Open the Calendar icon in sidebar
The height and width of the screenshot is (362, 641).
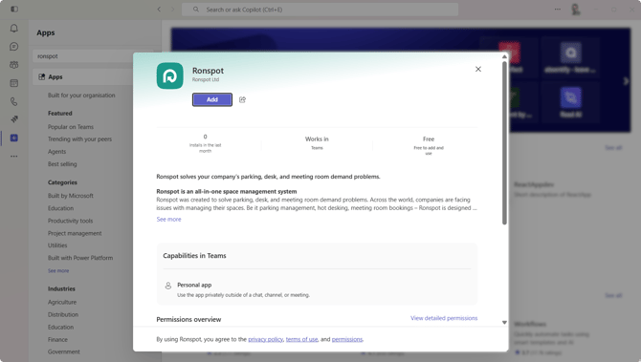pyautogui.click(x=14, y=83)
